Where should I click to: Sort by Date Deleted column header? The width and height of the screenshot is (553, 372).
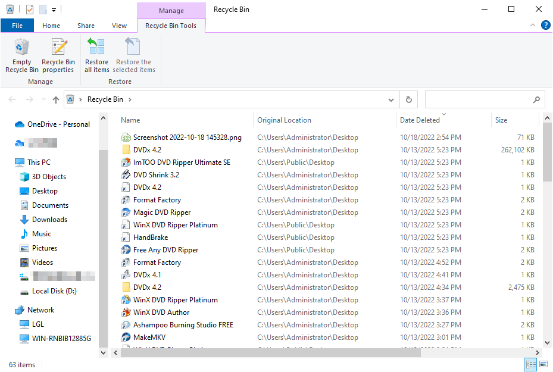click(x=420, y=120)
